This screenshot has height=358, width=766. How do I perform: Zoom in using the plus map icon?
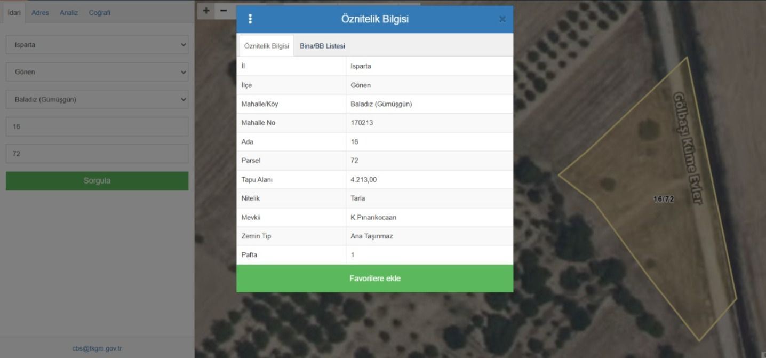tap(205, 10)
